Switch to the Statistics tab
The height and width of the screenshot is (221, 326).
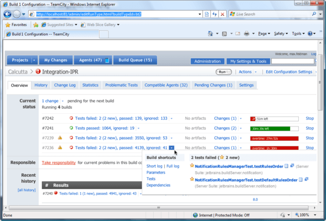[x=90, y=85]
